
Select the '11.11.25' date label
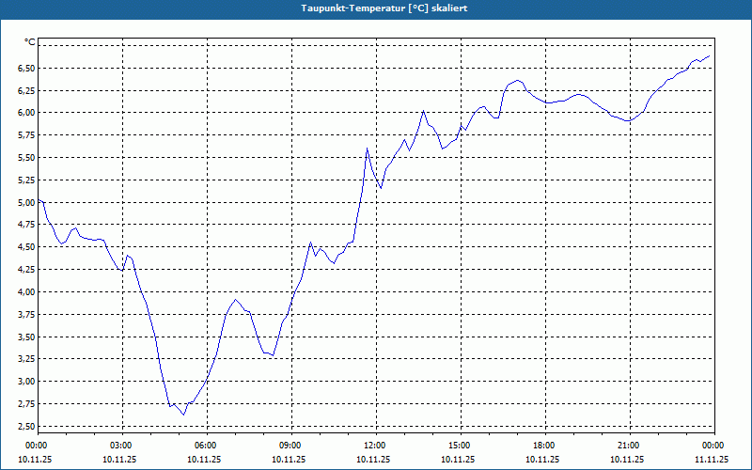[712, 459]
